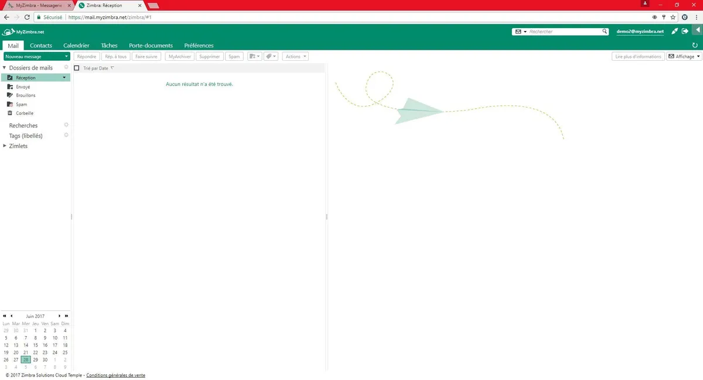This screenshot has width=703, height=380.
Task: Collapse the header with the arrow
Action: click(x=697, y=30)
